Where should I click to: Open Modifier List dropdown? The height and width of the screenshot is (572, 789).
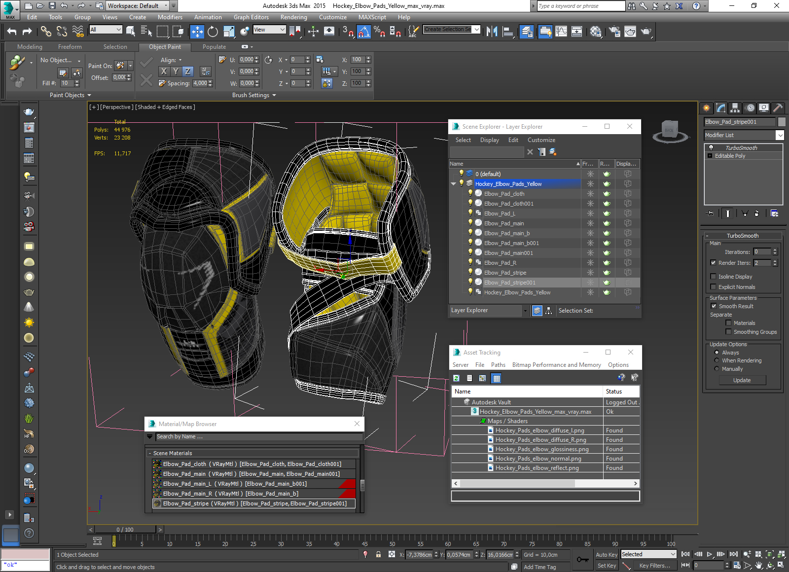(779, 135)
